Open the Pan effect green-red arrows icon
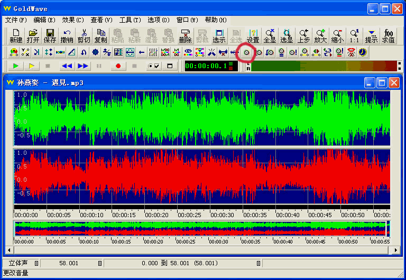 tap(316, 52)
